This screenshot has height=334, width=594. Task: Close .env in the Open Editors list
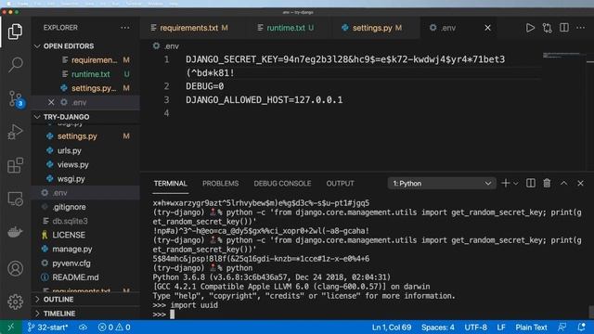pos(51,102)
